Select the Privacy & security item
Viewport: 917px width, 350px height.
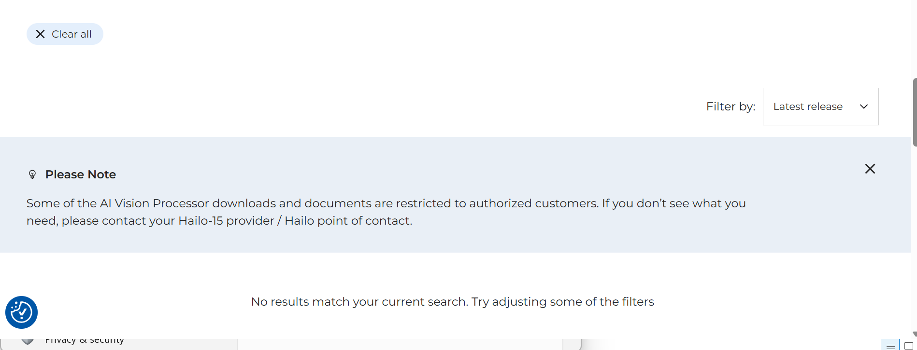coord(85,341)
